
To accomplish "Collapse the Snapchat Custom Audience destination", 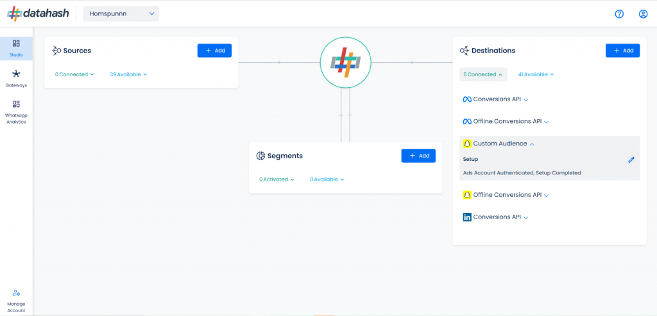I will pyautogui.click(x=532, y=144).
